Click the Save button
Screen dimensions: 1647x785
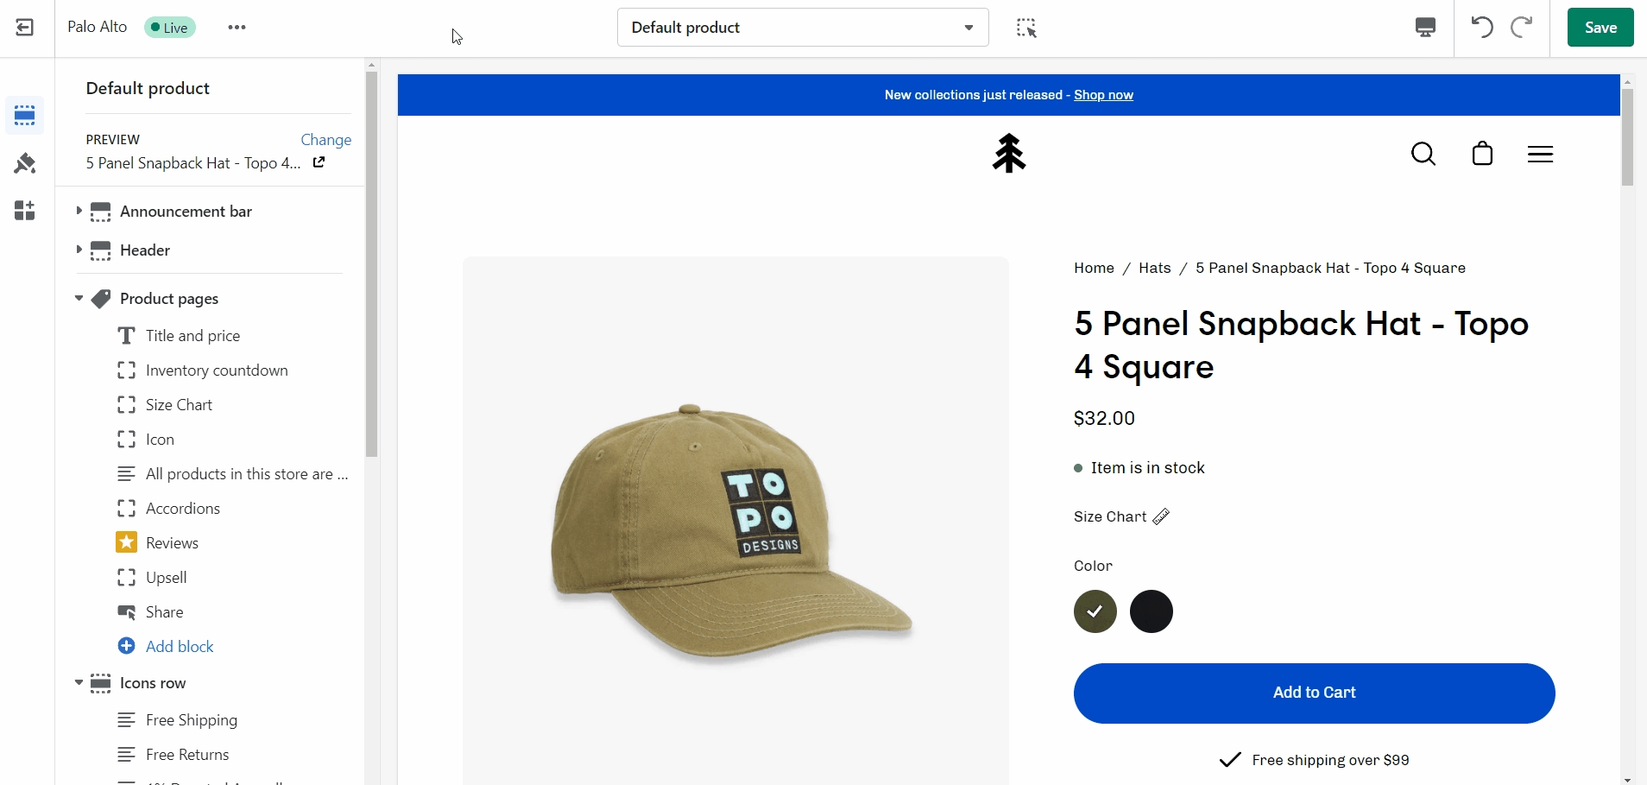1600,28
